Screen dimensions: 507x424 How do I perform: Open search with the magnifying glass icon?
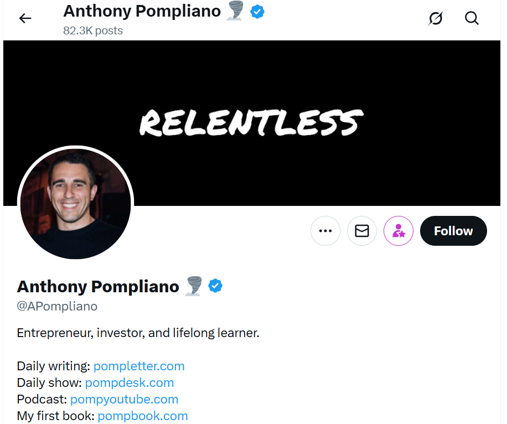472,18
